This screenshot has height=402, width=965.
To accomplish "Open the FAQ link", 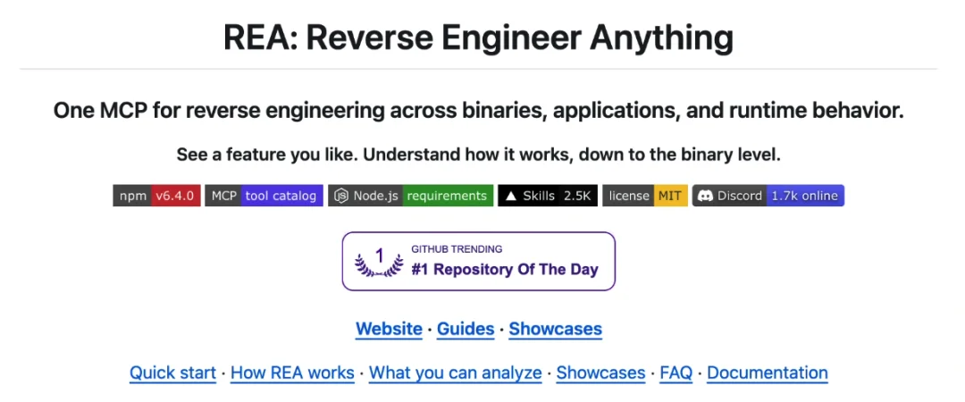I will (676, 373).
